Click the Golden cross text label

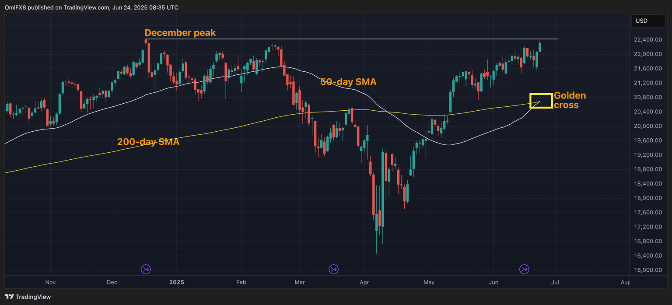(x=570, y=100)
